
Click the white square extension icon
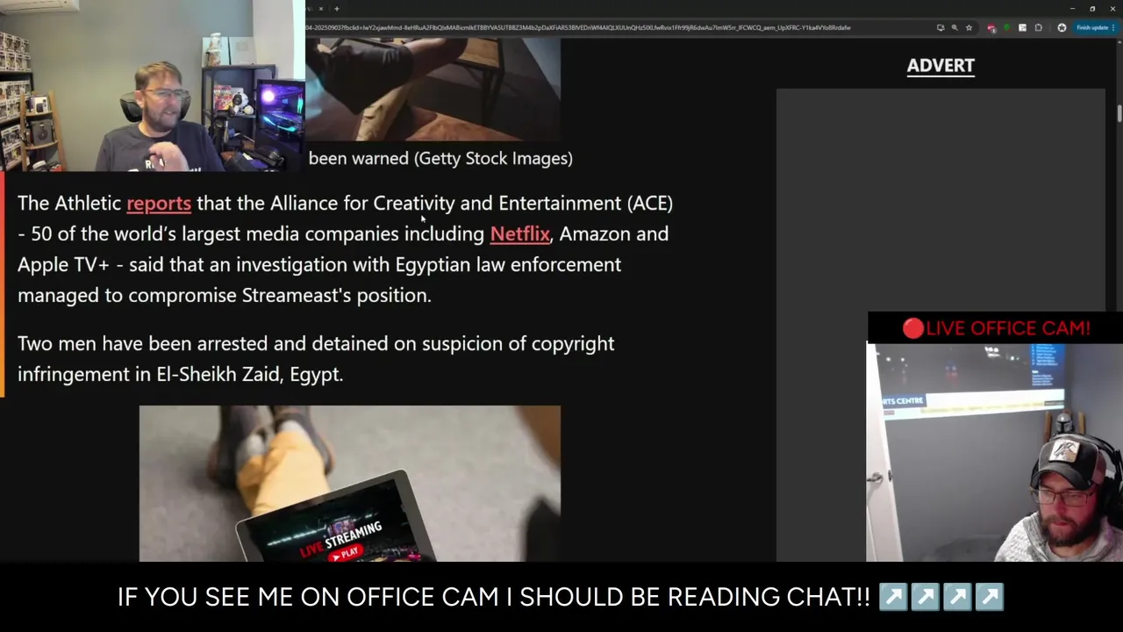(1022, 28)
